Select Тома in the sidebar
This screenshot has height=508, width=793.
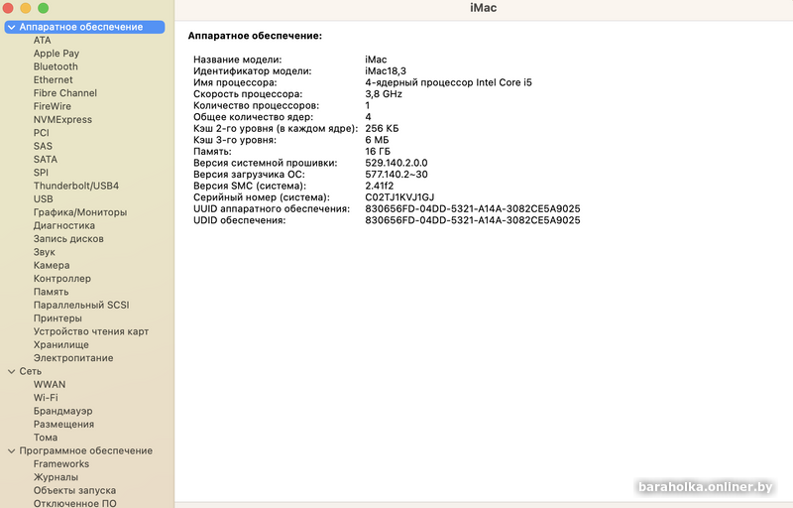click(x=45, y=438)
